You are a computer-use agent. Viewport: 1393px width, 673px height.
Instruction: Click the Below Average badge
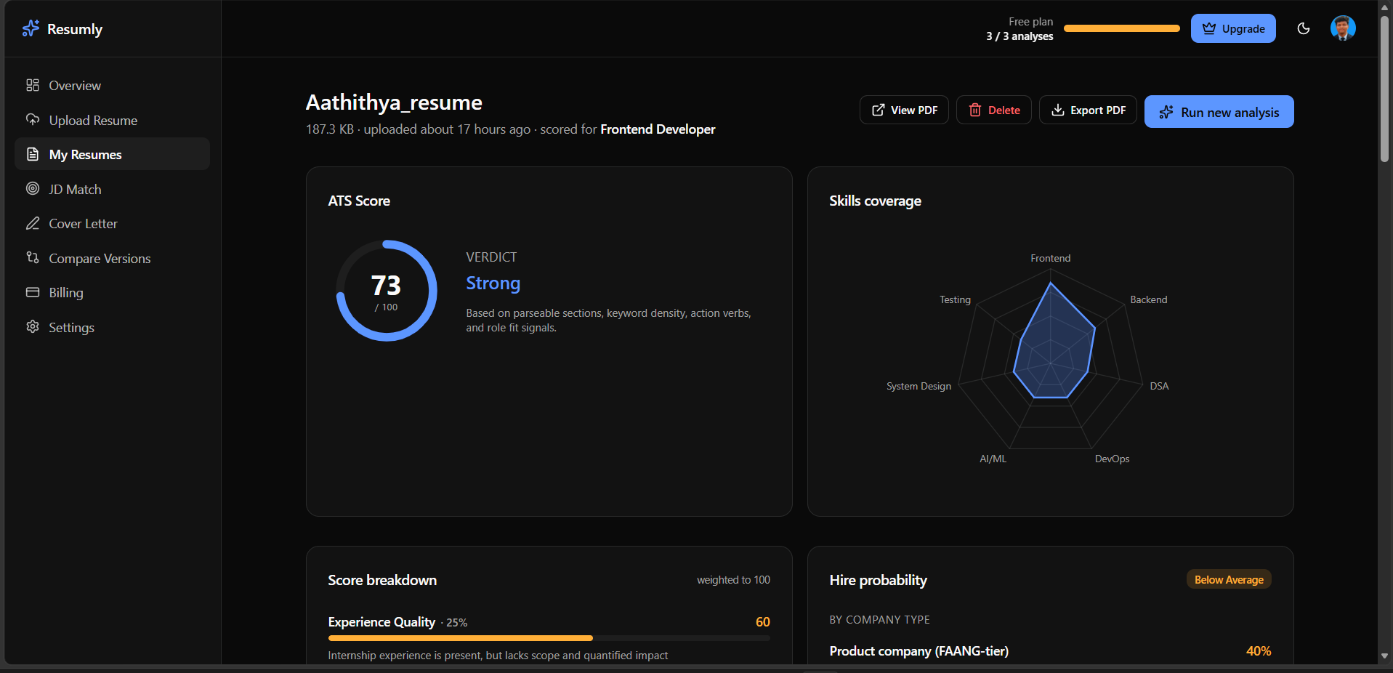[1229, 579]
